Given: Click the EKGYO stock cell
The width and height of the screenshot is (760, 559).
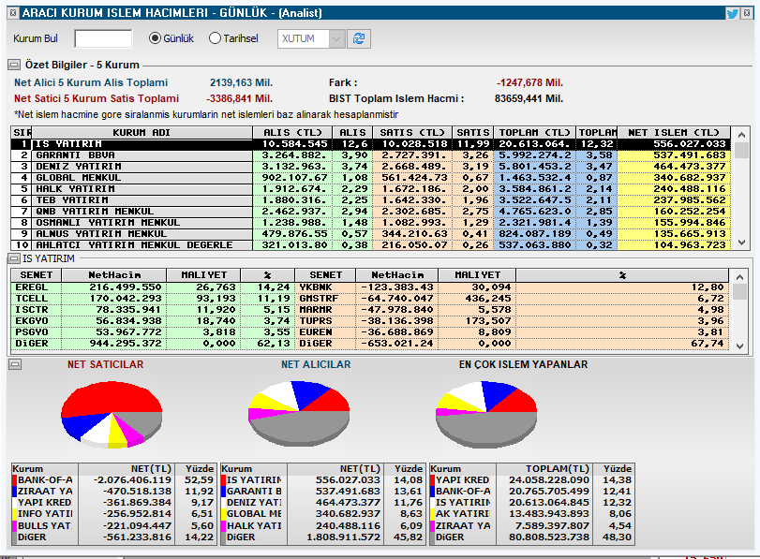Looking at the screenshot, I should tap(36, 320).
